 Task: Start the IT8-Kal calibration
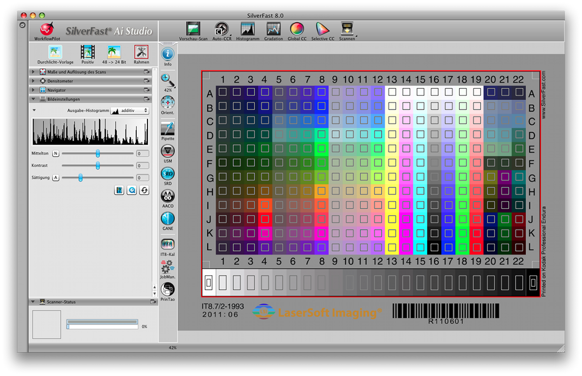point(168,244)
